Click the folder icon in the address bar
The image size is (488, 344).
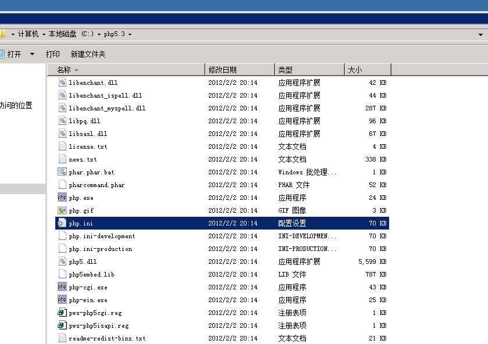pos(3,34)
